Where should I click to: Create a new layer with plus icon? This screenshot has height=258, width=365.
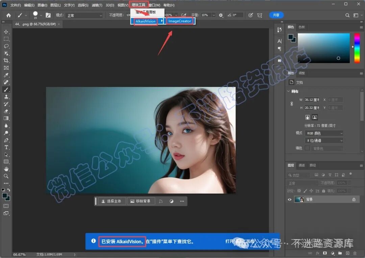click(347, 253)
